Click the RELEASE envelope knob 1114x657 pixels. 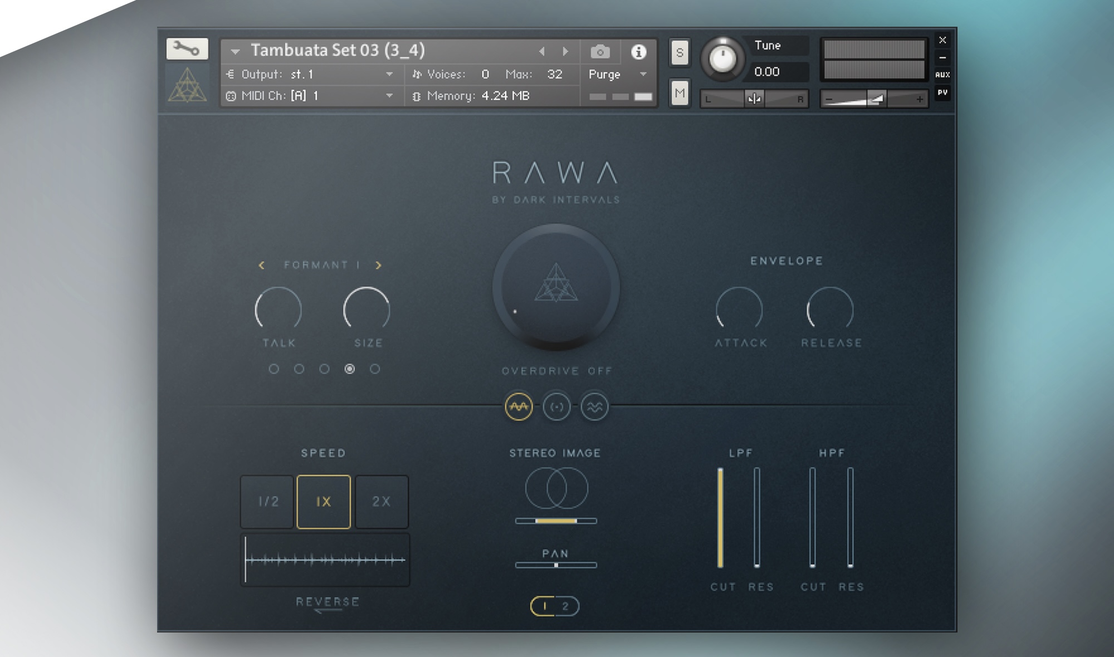pyautogui.click(x=830, y=309)
